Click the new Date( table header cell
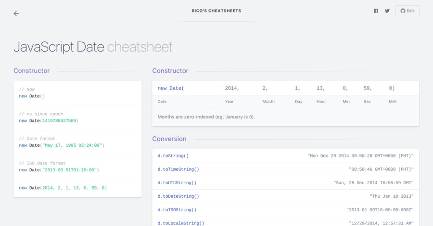Image resolution: width=433 pixels, height=226 pixels. tap(171, 88)
